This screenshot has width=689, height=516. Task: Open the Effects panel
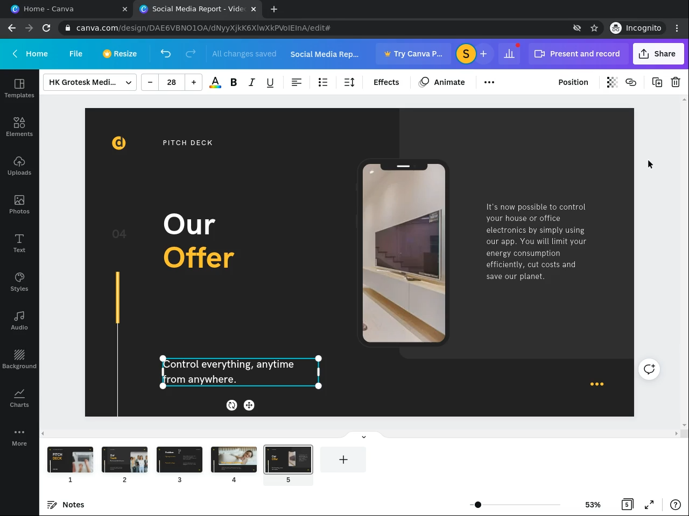point(386,82)
